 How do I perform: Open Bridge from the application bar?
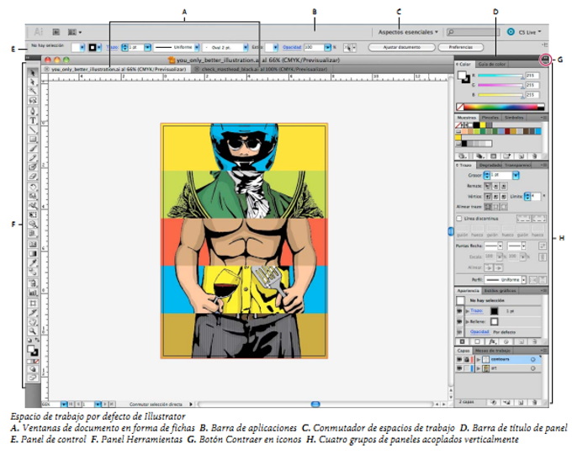point(56,32)
